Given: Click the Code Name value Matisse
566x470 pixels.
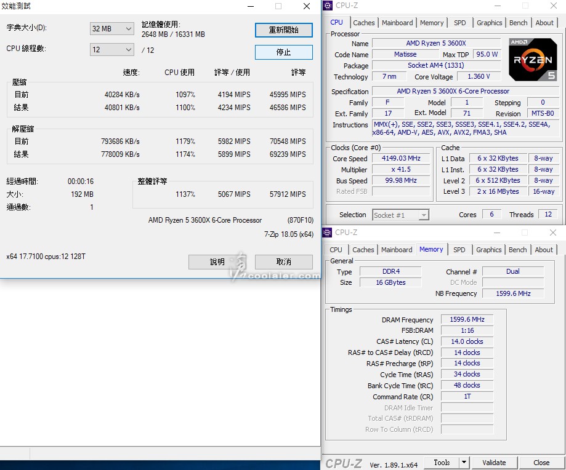Looking at the screenshot, I should pyautogui.click(x=405, y=54).
